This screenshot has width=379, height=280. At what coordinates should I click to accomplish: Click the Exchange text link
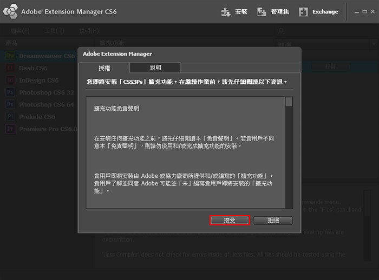(325, 12)
